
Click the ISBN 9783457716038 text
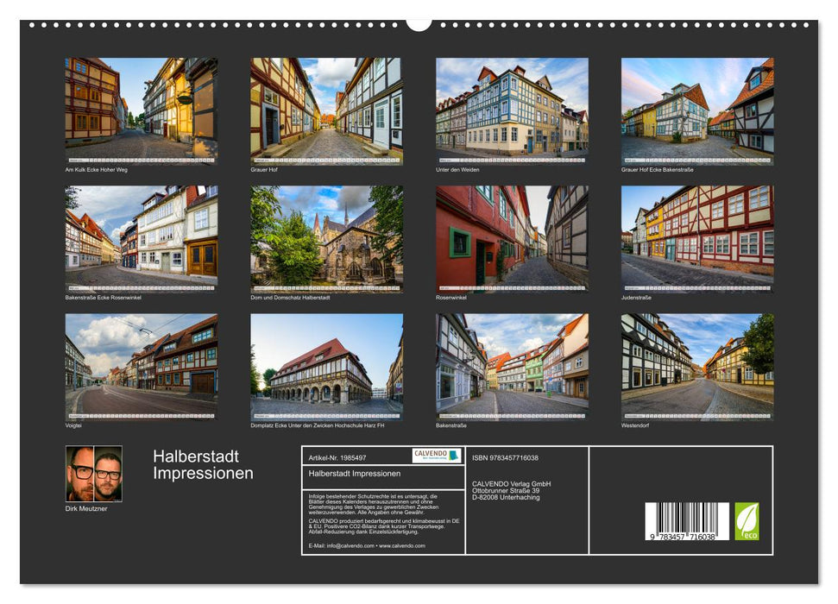tap(508, 458)
